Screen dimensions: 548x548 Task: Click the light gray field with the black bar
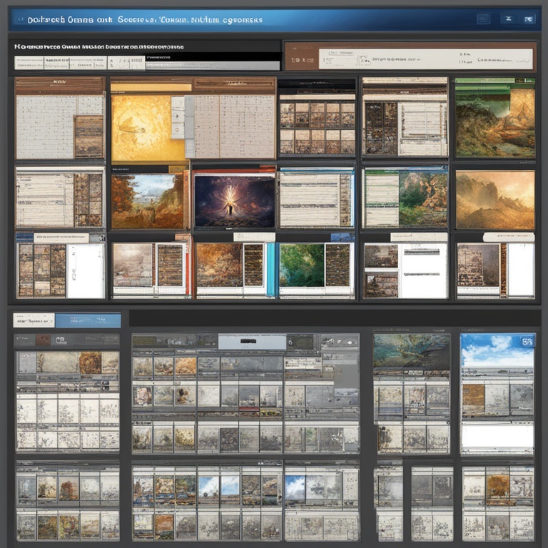(252, 342)
